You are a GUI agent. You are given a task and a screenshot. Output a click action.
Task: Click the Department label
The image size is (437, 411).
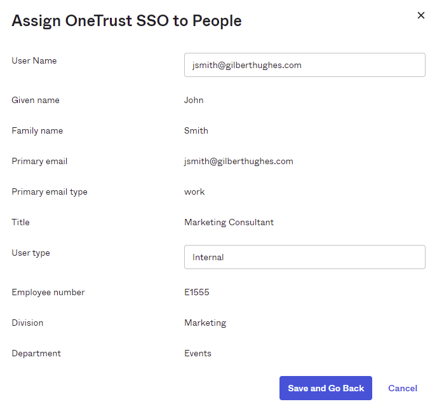pyautogui.click(x=36, y=354)
